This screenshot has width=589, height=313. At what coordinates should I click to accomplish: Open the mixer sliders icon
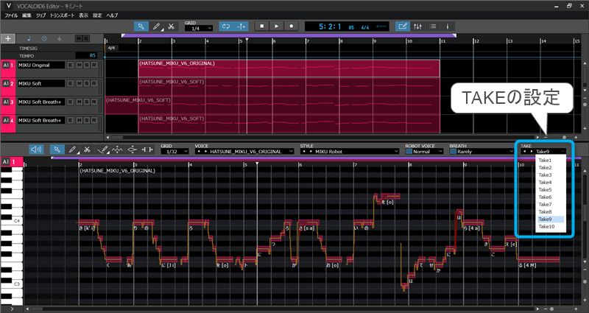[x=417, y=27]
